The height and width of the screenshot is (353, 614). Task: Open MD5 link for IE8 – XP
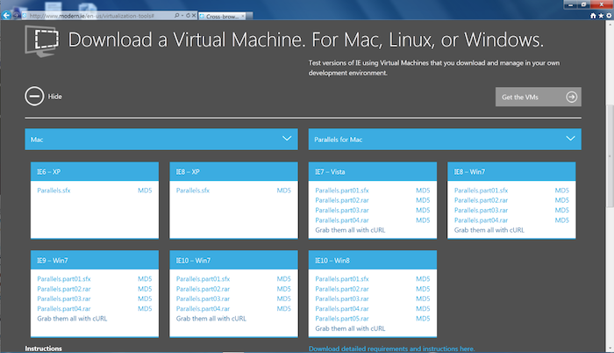pos(283,191)
